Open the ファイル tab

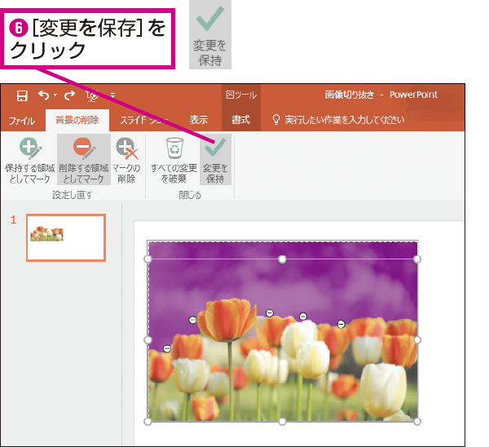(22, 121)
